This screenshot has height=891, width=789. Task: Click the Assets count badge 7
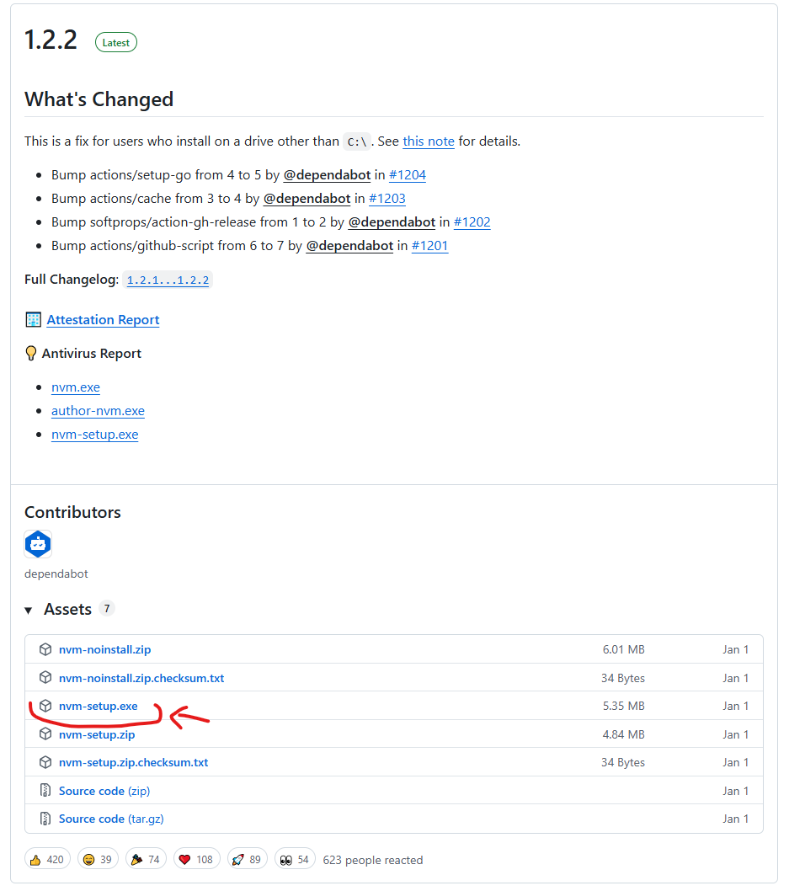(x=107, y=609)
